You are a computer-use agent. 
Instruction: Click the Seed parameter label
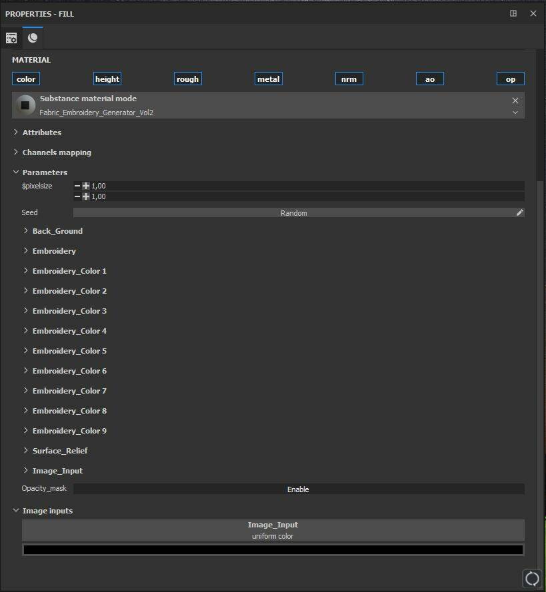point(29,212)
